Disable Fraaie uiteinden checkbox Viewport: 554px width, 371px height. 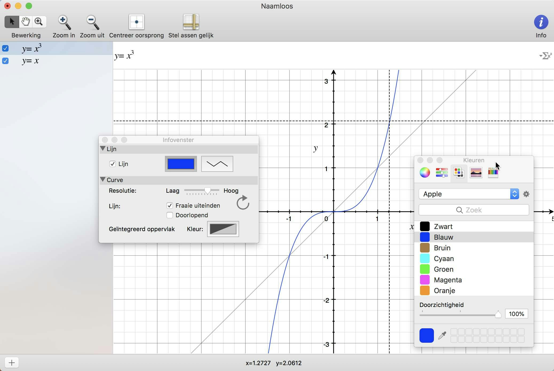[170, 206]
